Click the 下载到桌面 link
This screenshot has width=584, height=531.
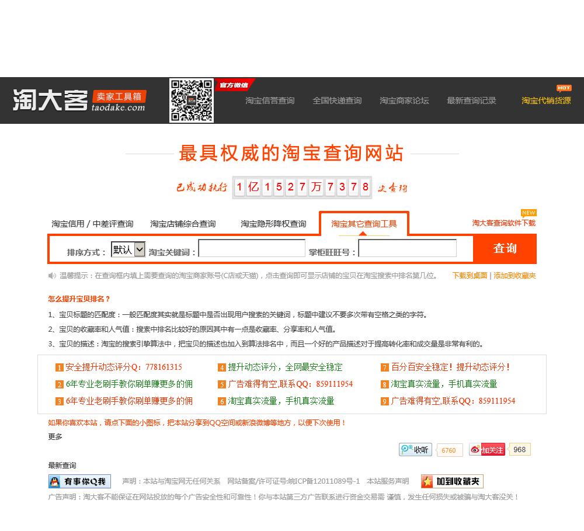pyautogui.click(x=470, y=275)
